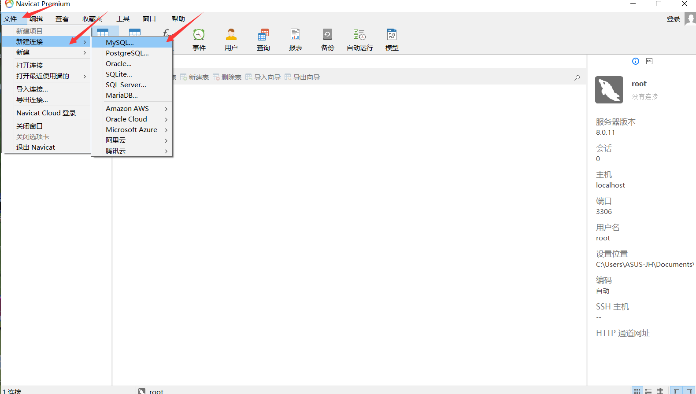This screenshot has height=394, width=696.
Task: Choose SQLite... connection type
Action: [x=132, y=74]
